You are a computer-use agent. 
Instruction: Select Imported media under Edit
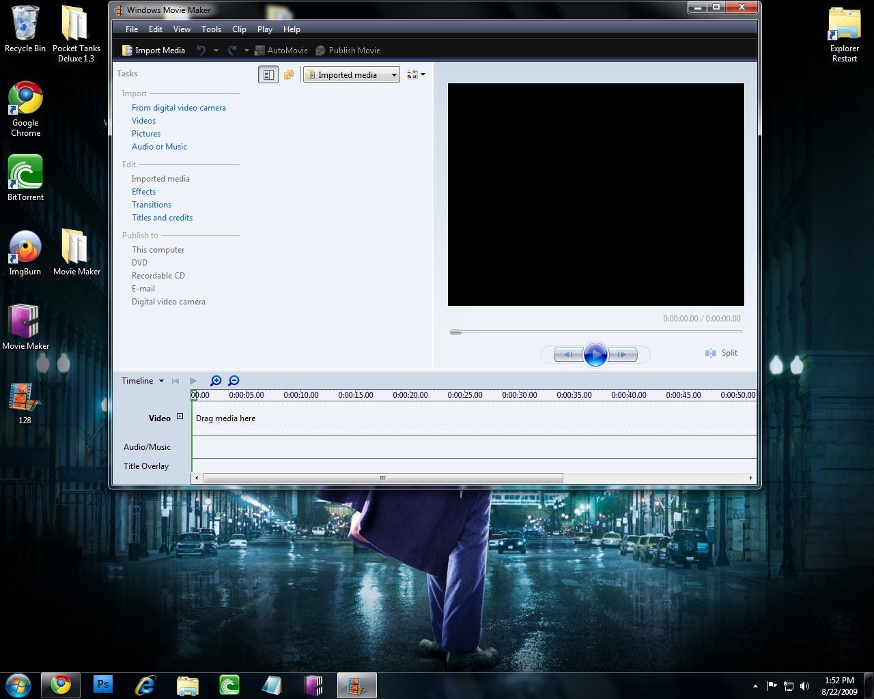pos(160,179)
